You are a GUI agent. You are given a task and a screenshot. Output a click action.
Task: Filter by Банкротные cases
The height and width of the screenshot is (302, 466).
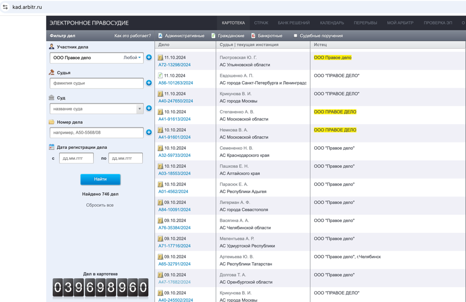(x=267, y=36)
